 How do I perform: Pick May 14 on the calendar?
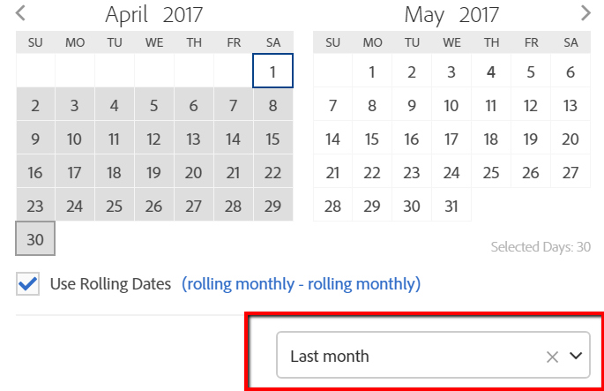(x=332, y=139)
